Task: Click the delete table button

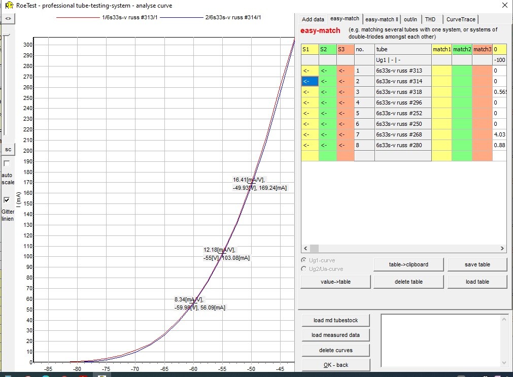Action: click(408, 282)
